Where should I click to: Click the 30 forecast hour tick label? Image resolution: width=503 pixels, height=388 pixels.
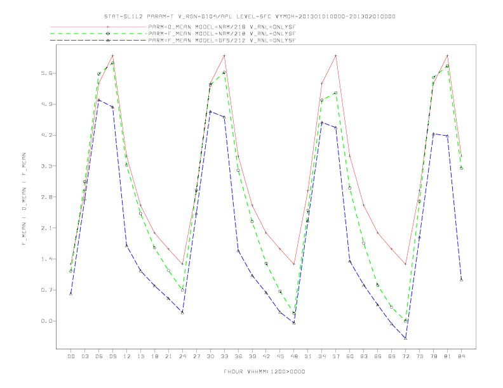[x=210, y=356]
